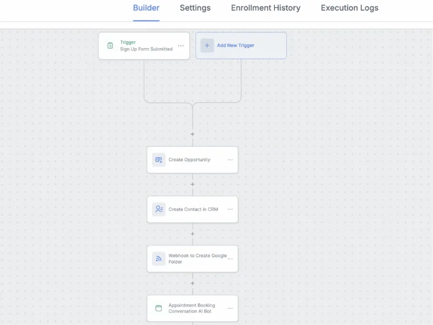Click the green Trigger label

(128, 42)
